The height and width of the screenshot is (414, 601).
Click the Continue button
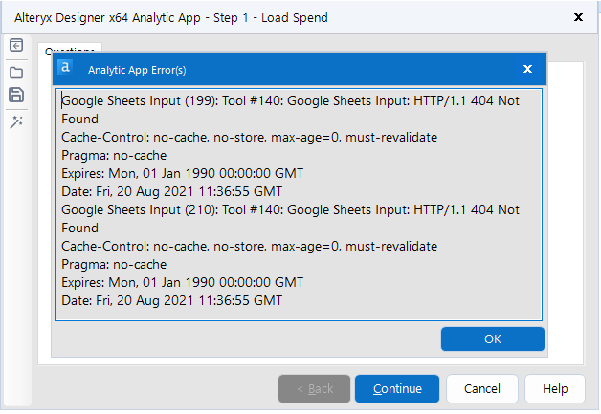coord(397,389)
